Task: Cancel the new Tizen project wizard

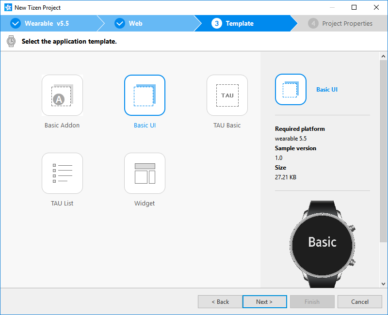Action: click(360, 301)
